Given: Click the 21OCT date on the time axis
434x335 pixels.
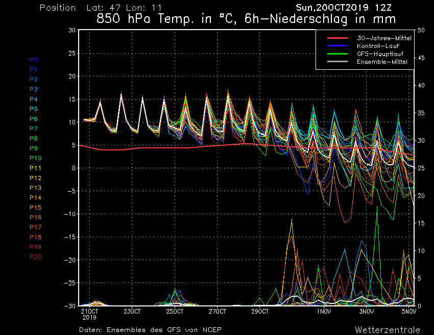Looking at the screenshot, I should coord(89,311).
